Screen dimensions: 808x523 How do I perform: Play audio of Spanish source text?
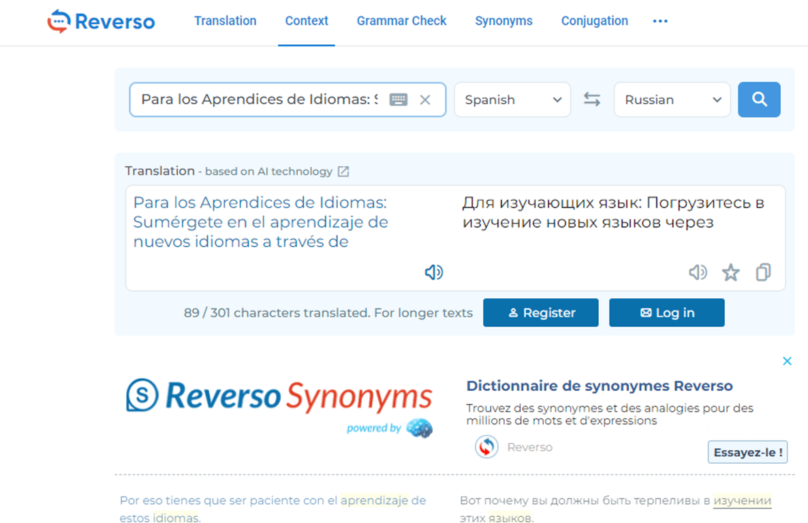pos(434,272)
